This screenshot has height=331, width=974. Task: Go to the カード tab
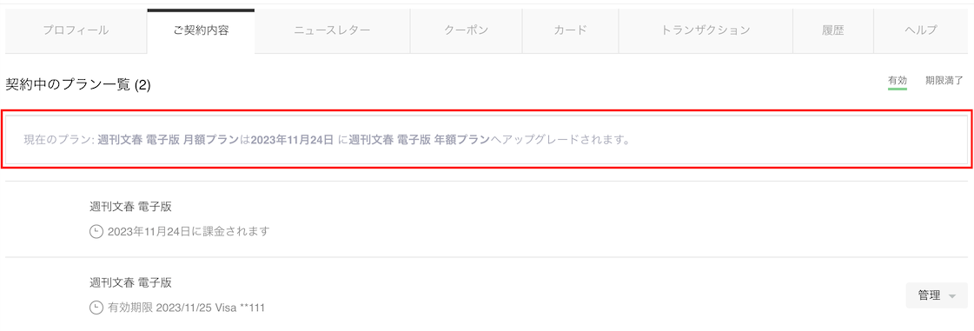point(570,30)
